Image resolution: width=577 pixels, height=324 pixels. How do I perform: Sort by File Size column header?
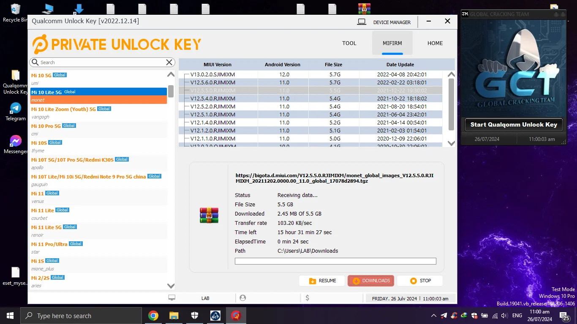334,65
